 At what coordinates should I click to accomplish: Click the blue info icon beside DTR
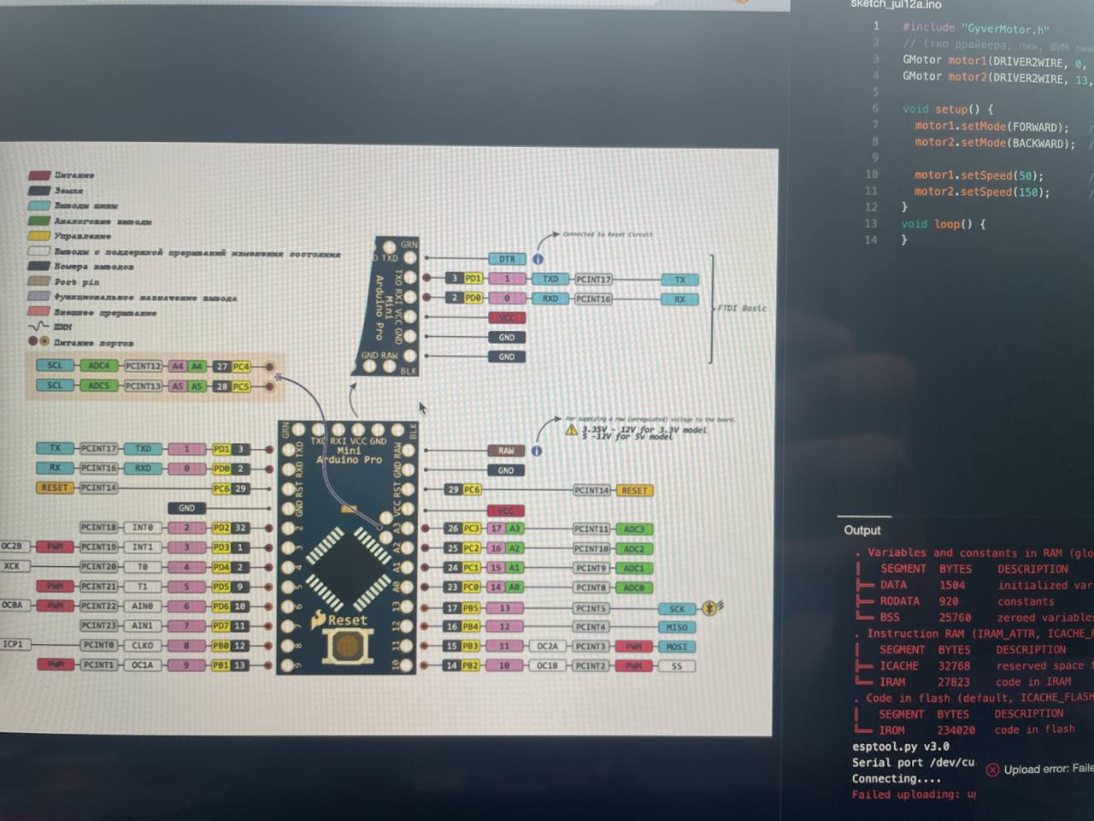click(x=538, y=258)
